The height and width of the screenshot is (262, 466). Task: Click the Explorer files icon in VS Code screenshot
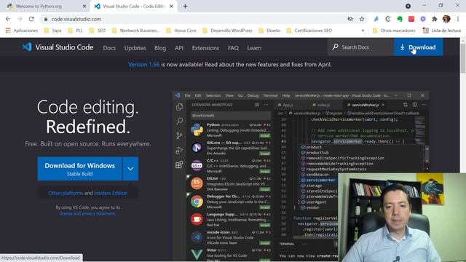tap(179, 107)
